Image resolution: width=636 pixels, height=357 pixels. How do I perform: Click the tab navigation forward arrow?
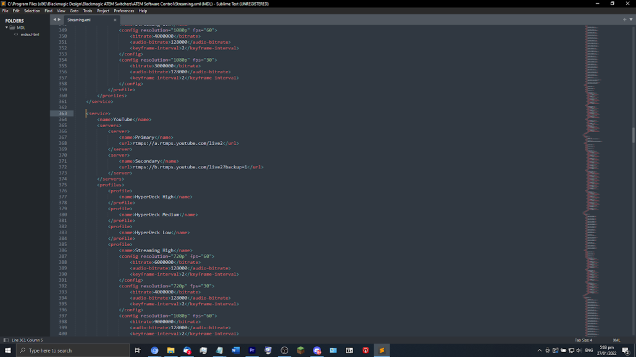(x=59, y=20)
